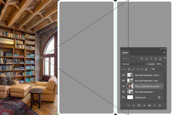Image resolution: width=173 pixels, height=115 pixels.
Task: Open the Layers panel menu icon
Action: coord(164,52)
